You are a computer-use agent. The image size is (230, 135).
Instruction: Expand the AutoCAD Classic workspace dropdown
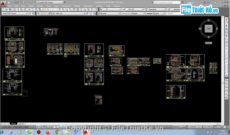point(14,13)
